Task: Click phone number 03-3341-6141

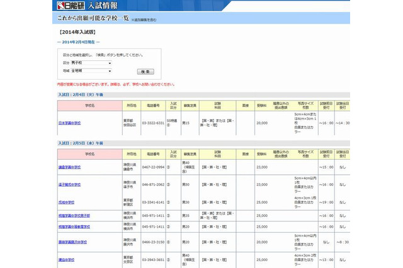Action: tap(153, 203)
